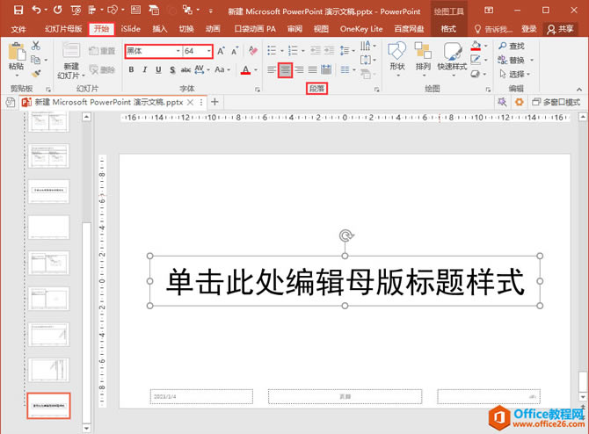The height and width of the screenshot is (434, 589).
Task: Increase font size with the large A icon
Action: pos(222,51)
